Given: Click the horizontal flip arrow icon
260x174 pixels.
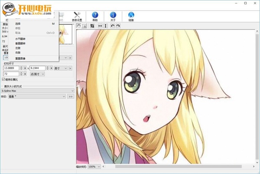Looking at the screenshot, I should [x=100, y=26].
